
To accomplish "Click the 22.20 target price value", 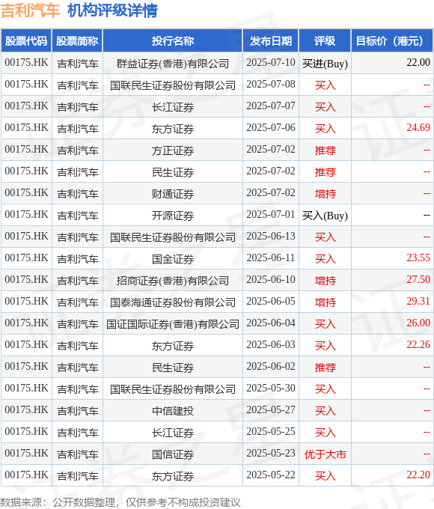I will tap(418, 475).
